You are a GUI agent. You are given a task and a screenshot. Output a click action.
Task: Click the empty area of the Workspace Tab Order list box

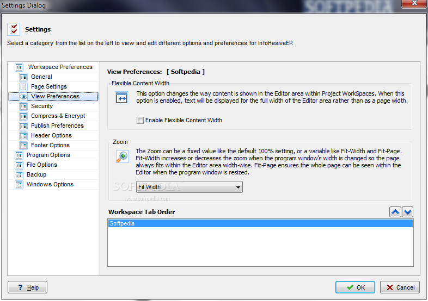click(x=260, y=247)
